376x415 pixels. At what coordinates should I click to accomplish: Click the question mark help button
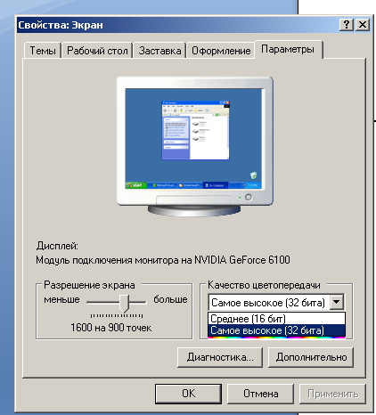click(x=347, y=25)
